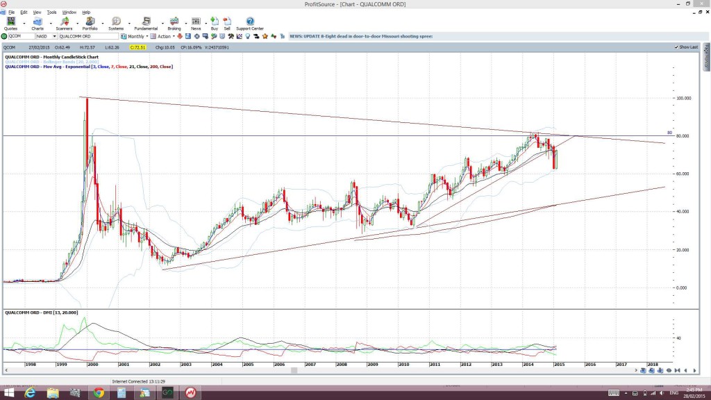Viewport: 711px width, 400px height.
Task: Expand the Charts dropdown arrow
Action: pyautogui.click(x=50, y=23)
